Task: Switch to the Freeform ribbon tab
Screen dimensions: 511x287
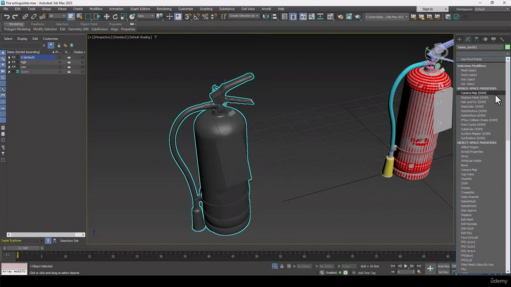Action: 37,24
